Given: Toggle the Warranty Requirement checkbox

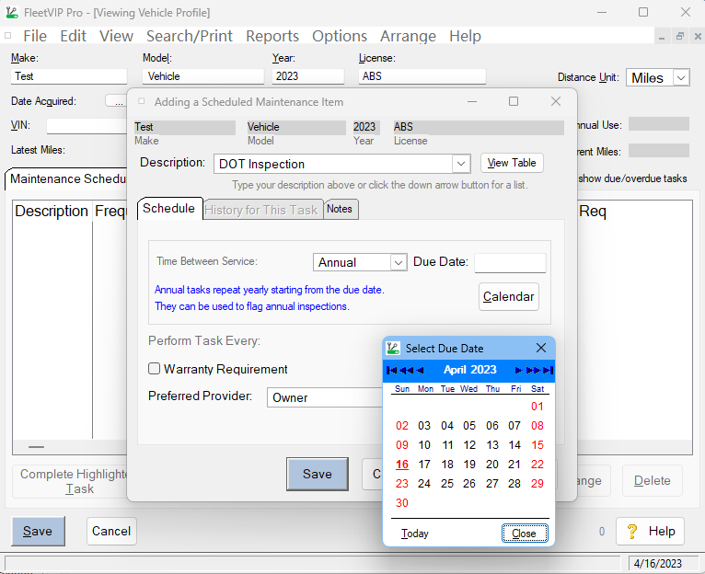Looking at the screenshot, I should coord(155,369).
